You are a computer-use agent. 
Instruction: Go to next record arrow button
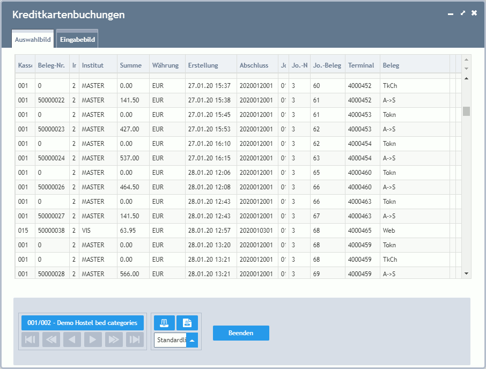click(x=93, y=340)
